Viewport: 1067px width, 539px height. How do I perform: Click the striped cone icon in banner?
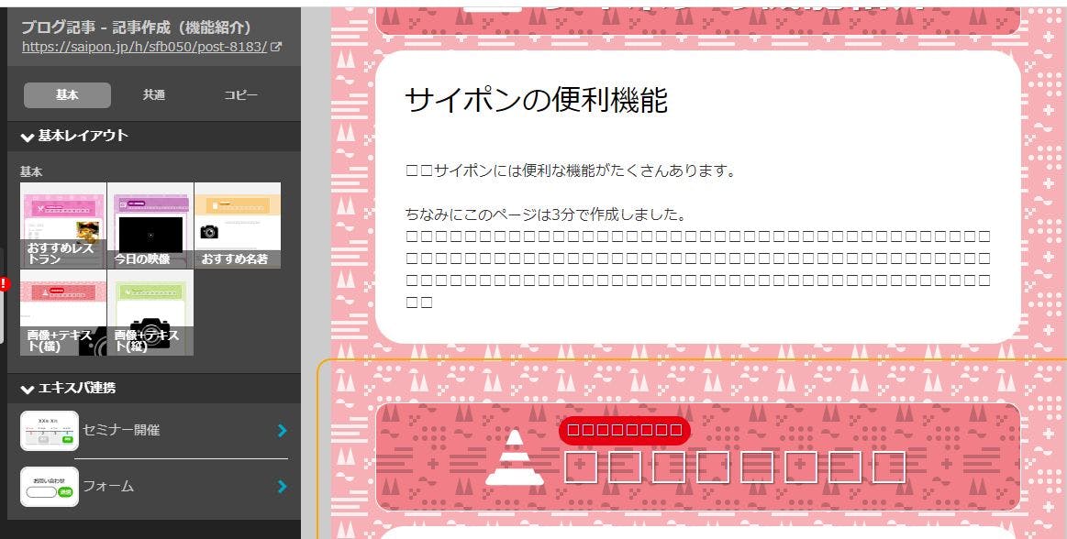tap(514, 456)
